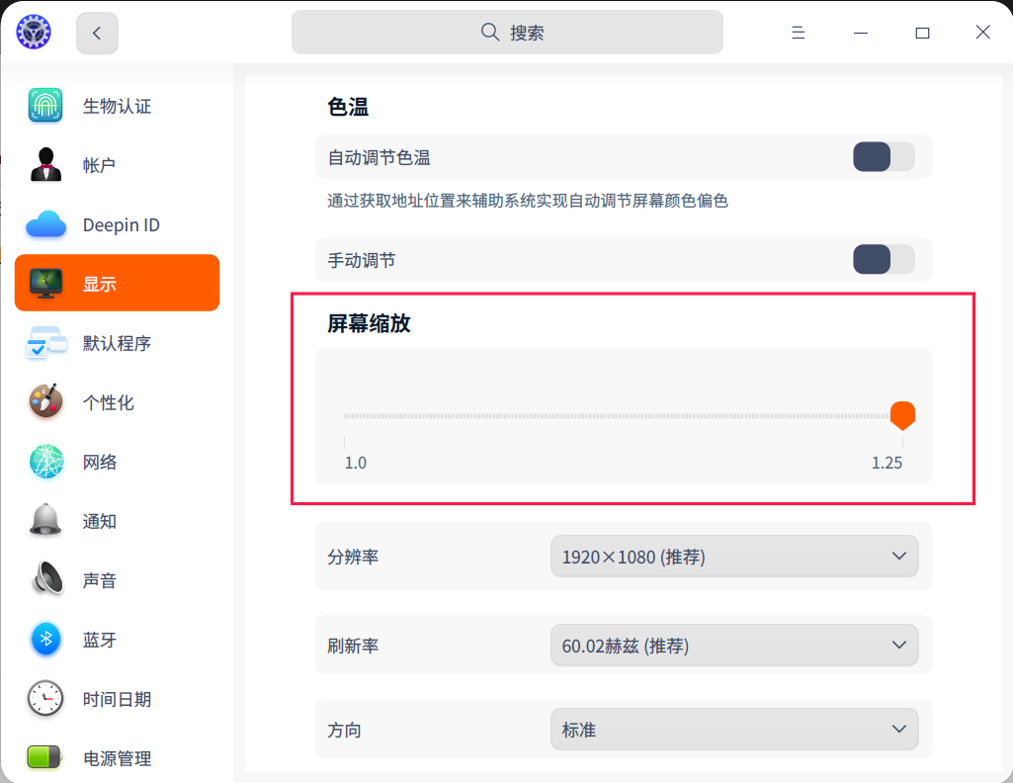Click the 方向 label

[x=344, y=730]
